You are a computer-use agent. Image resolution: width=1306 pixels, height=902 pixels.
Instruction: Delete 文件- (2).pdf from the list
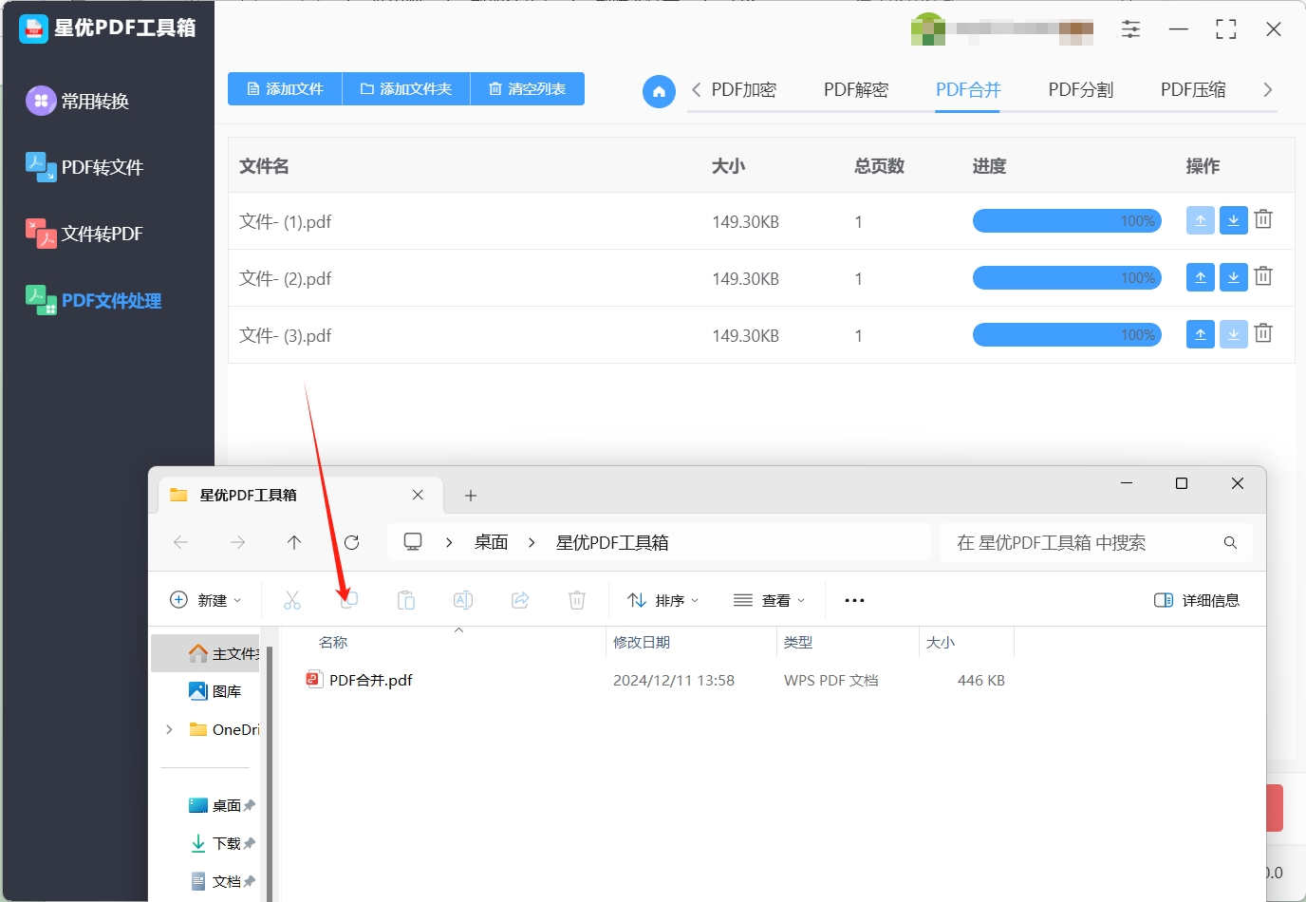tap(1263, 276)
